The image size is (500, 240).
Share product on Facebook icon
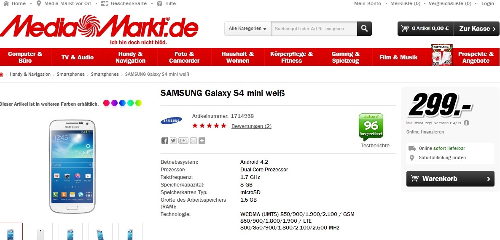164,140
